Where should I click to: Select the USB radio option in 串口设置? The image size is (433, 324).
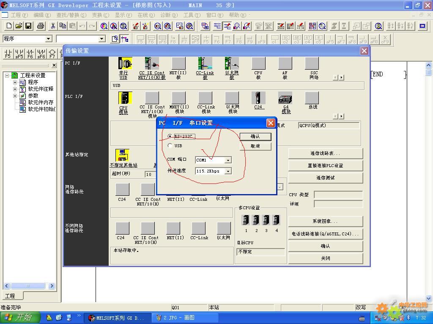pos(170,146)
